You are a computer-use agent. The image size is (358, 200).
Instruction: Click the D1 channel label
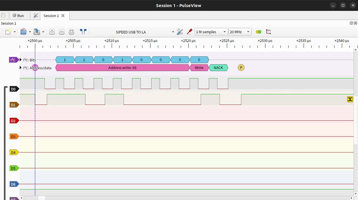pyautogui.click(x=14, y=105)
